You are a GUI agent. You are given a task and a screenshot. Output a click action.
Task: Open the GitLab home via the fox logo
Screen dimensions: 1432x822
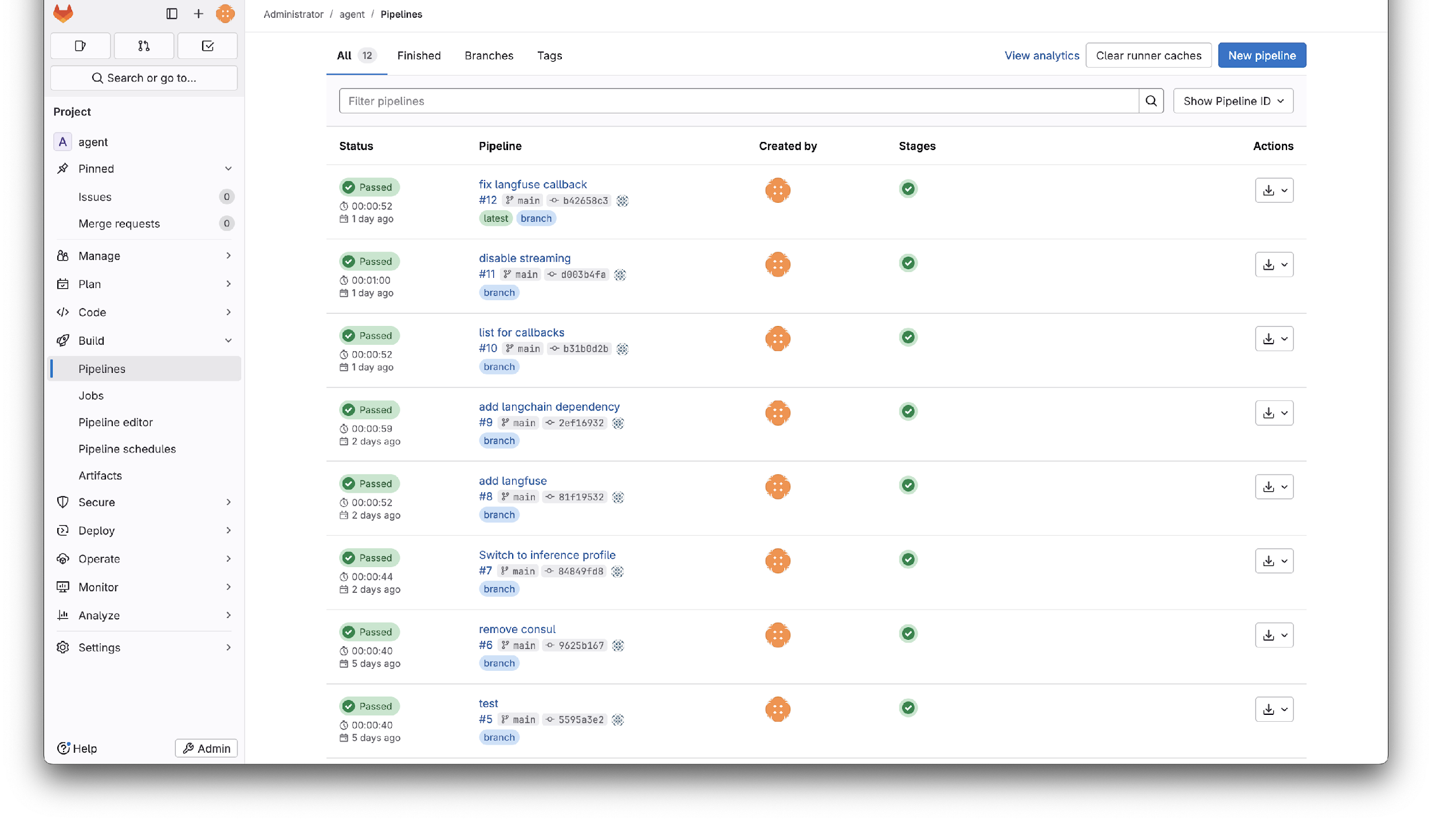tap(63, 13)
